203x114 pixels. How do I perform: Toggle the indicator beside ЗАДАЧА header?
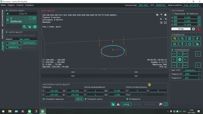click(x=8, y=14)
